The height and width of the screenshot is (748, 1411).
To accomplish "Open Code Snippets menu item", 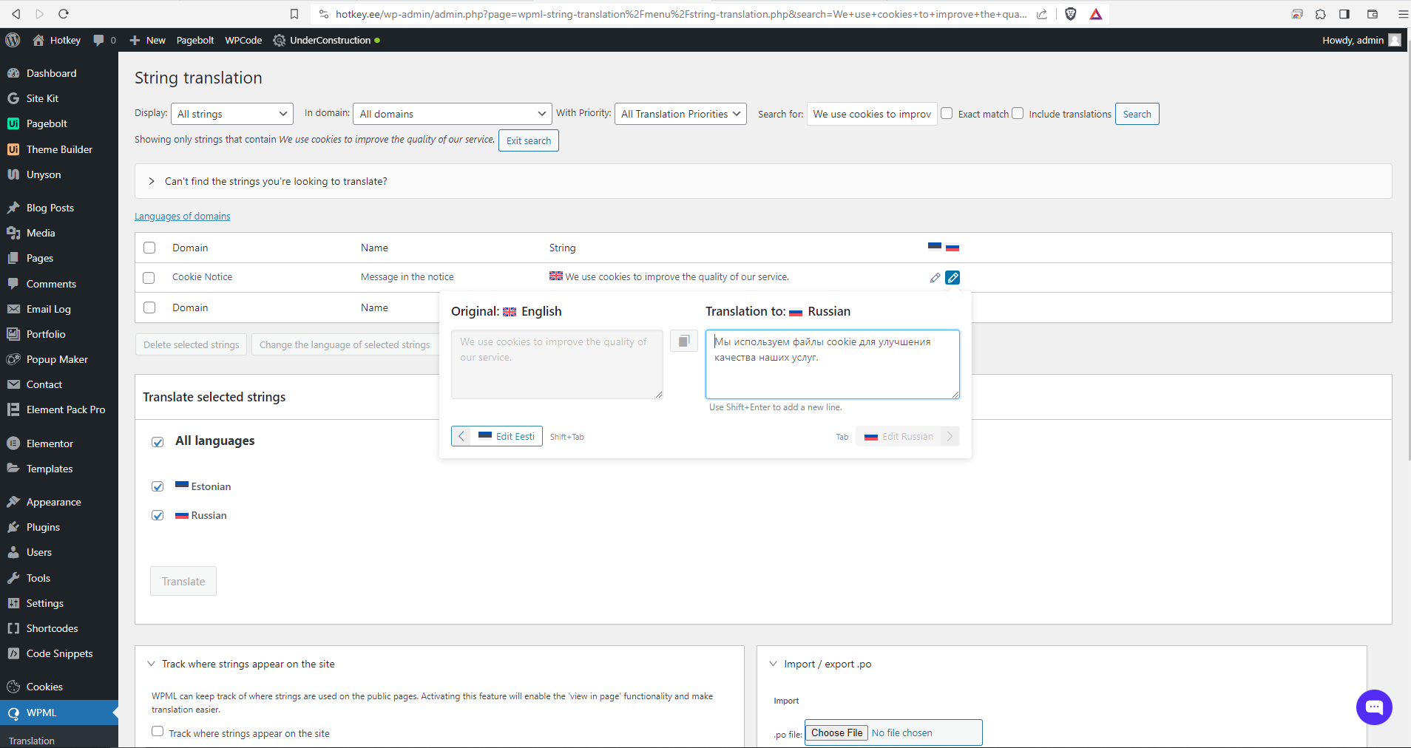I will point(59,653).
